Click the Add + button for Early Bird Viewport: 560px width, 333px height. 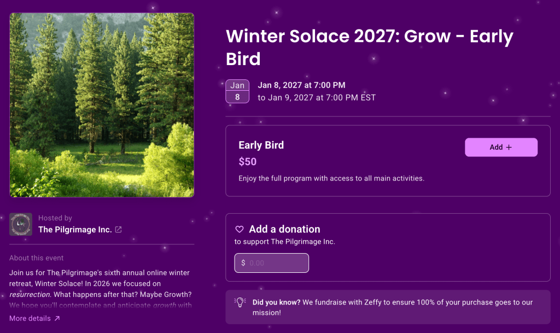coord(501,147)
